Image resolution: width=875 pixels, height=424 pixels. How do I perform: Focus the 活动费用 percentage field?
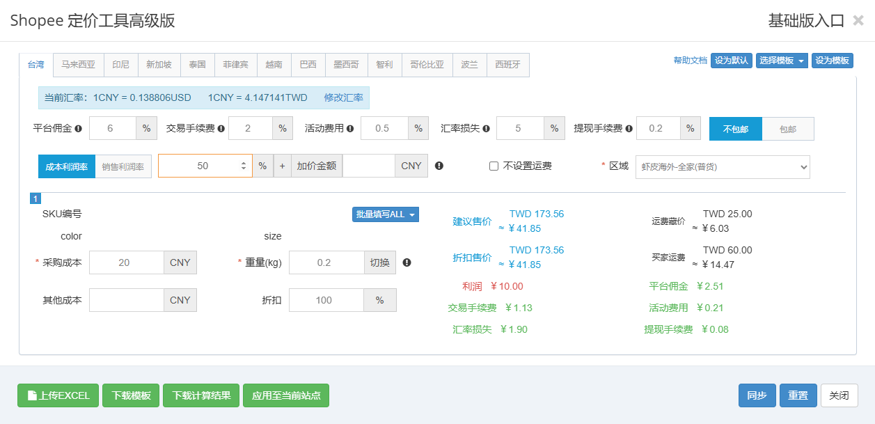[x=384, y=129]
